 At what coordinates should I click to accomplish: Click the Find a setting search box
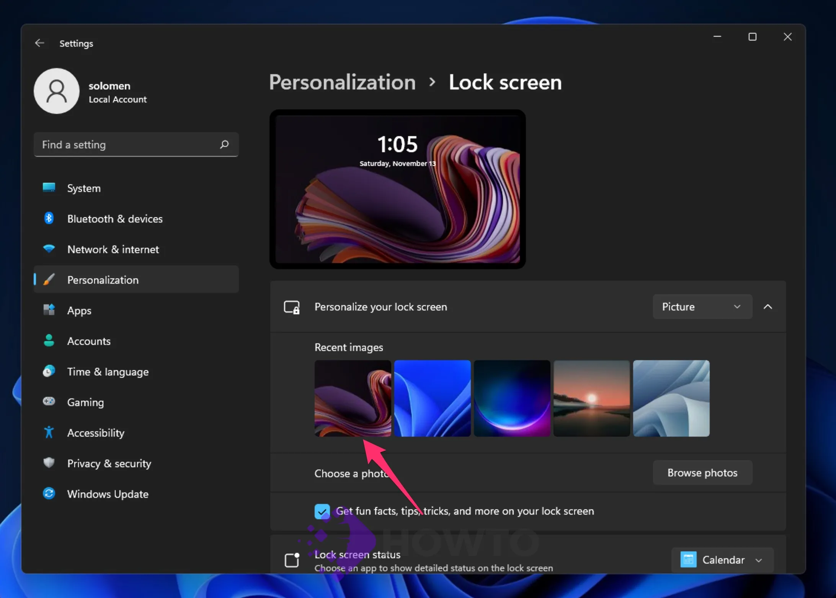point(136,145)
